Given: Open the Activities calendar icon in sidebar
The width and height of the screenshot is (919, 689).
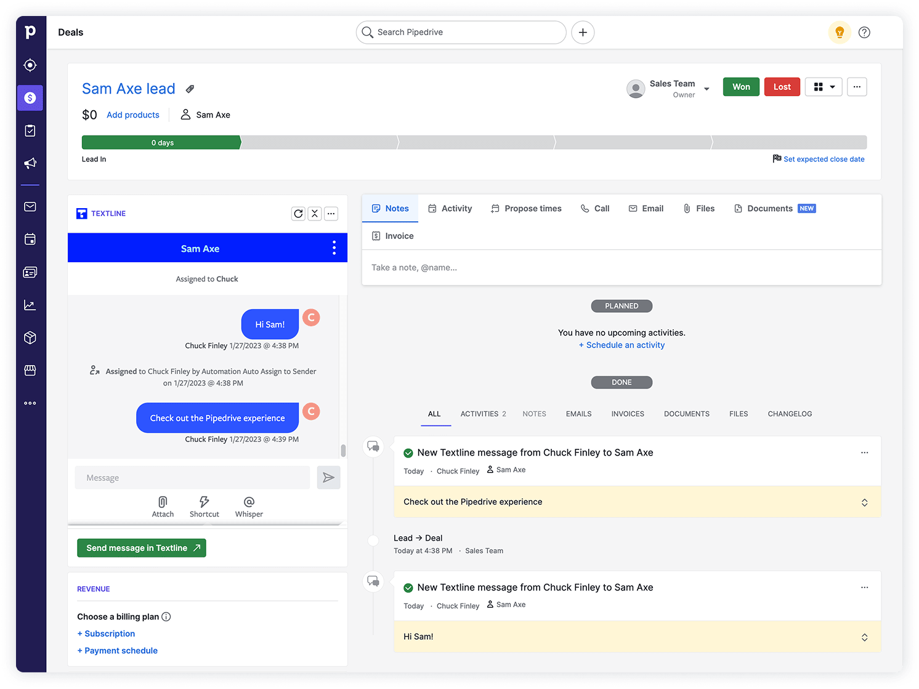Looking at the screenshot, I should [x=30, y=240].
